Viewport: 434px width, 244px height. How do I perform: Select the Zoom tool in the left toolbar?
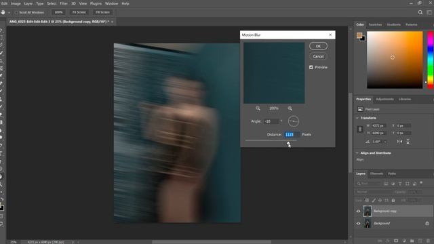coord(1,184)
